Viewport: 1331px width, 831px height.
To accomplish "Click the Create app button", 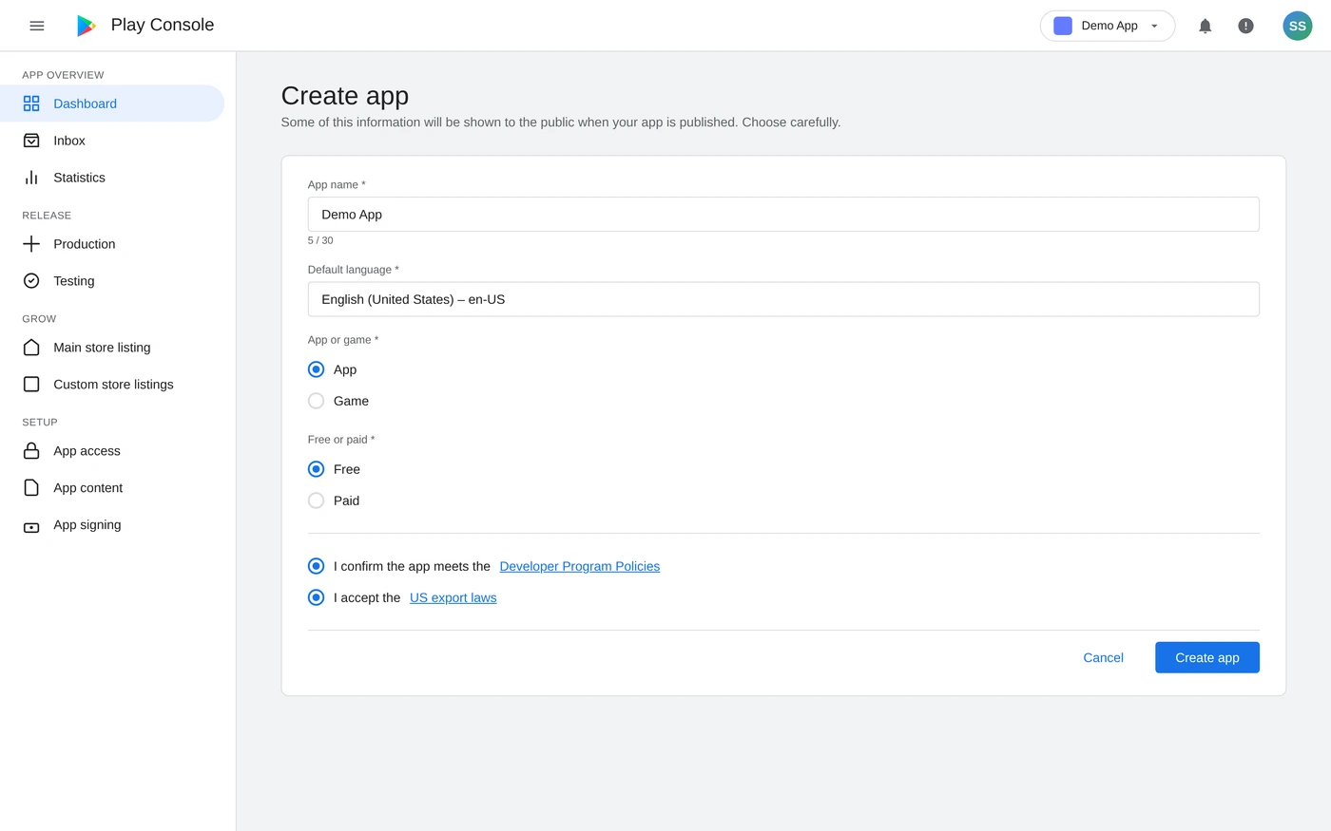I will (x=1206, y=657).
